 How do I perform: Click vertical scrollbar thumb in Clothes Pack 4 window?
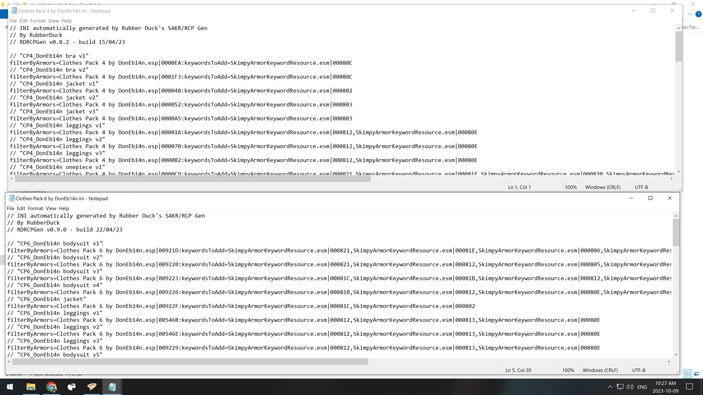point(678,46)
